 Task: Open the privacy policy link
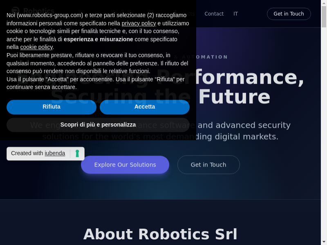[x=139, y=23]
